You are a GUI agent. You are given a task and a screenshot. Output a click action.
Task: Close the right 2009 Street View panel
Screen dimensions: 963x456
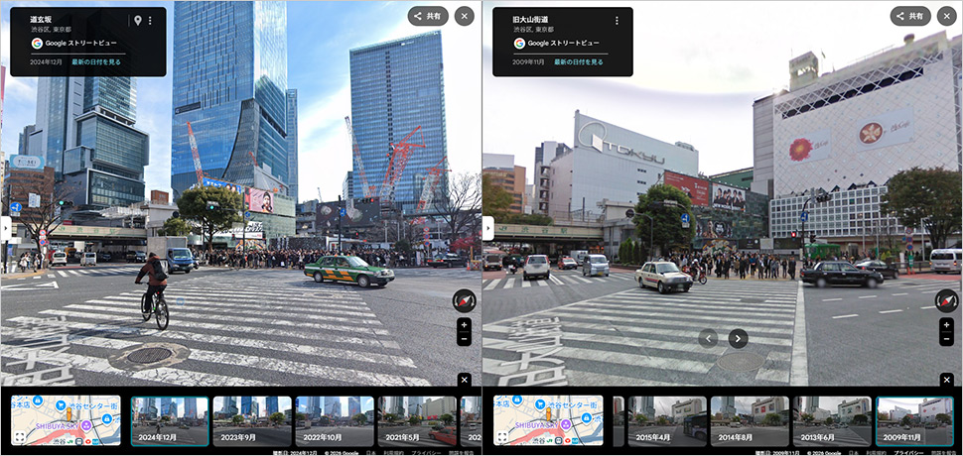click(947, 16)
